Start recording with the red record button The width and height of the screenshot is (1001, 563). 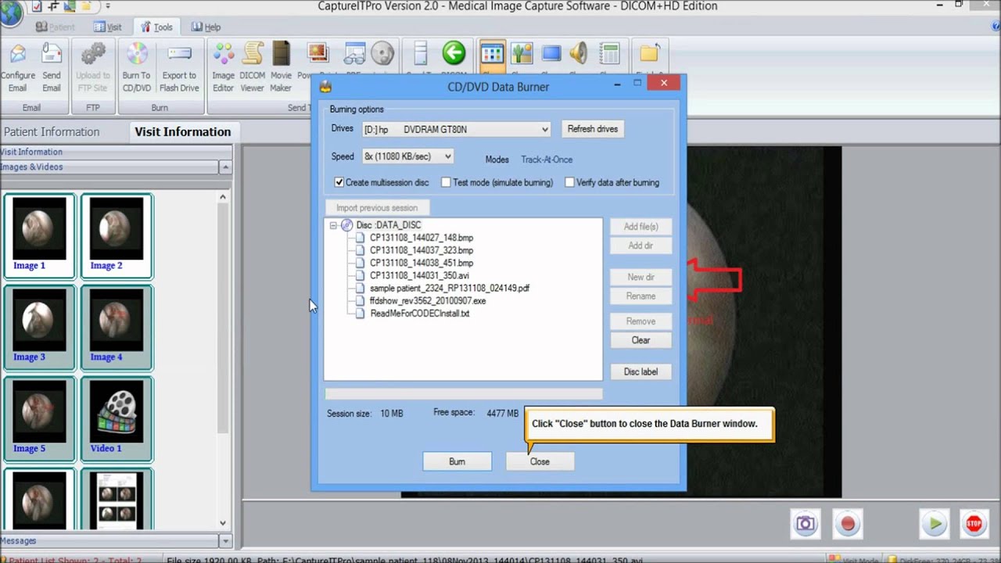click(848, 524)
